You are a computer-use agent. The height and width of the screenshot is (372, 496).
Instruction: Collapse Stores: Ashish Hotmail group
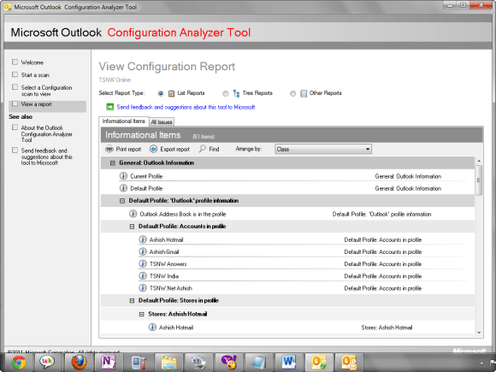pyautogui.click(x=142, y=314)
